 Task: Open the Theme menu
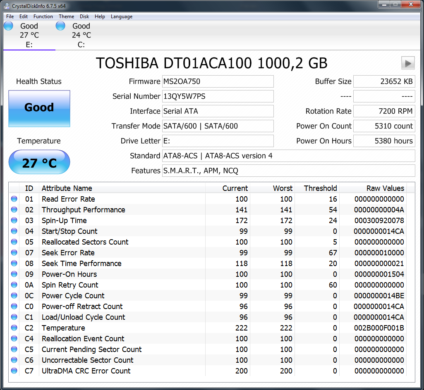pyautogui.click(x=66, y=17)
